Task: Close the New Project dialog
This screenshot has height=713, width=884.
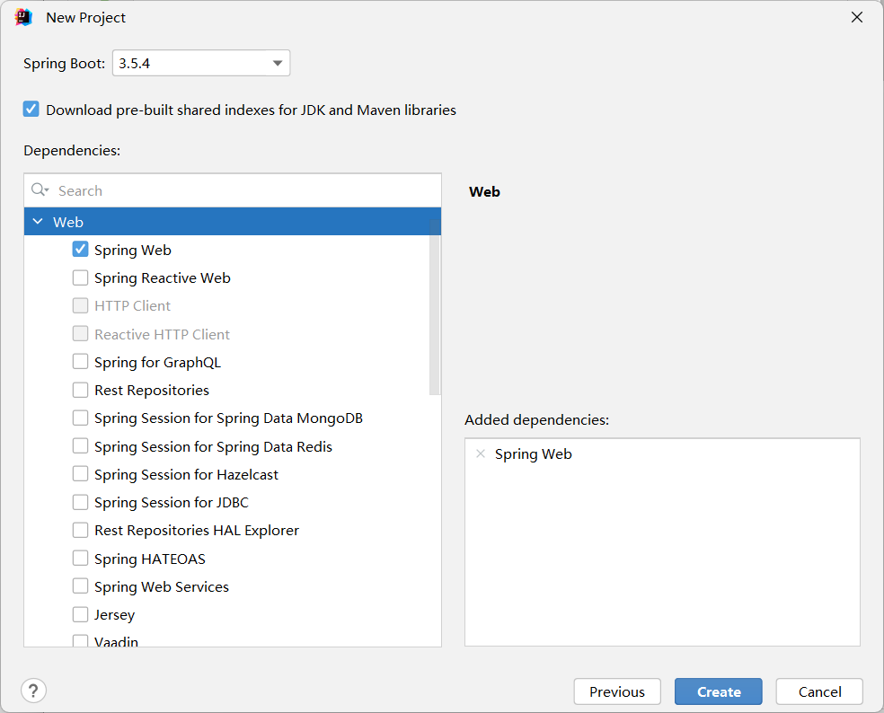Action: tap(857, 17)
